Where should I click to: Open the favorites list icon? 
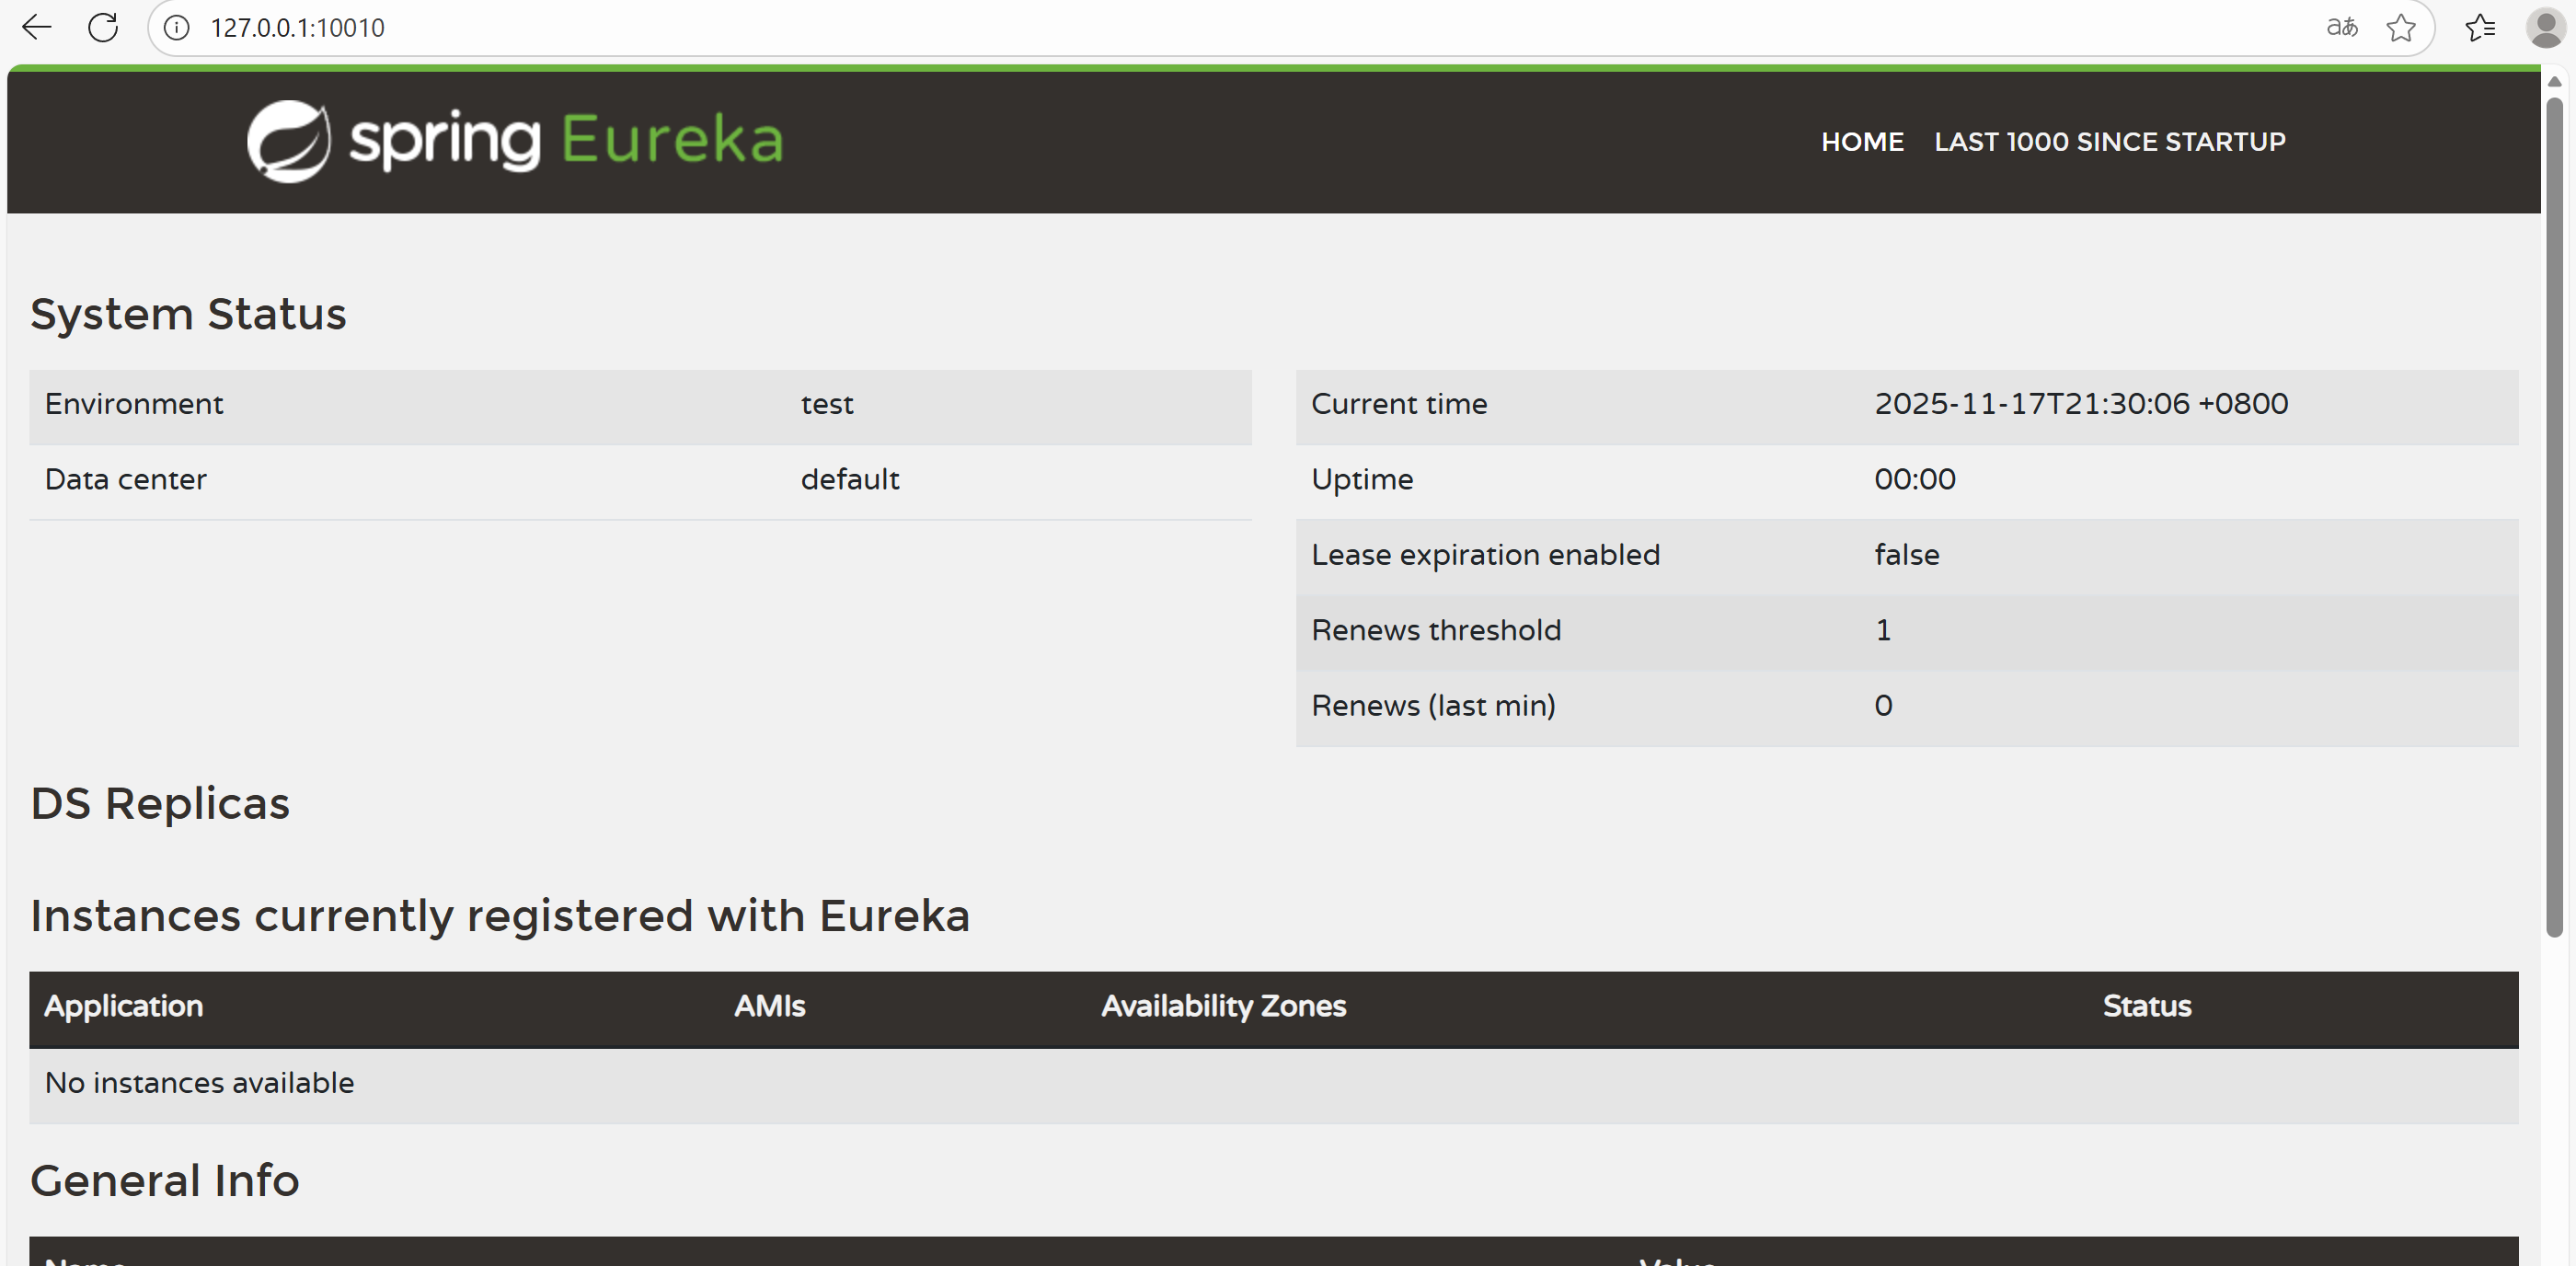[2480, 27]
